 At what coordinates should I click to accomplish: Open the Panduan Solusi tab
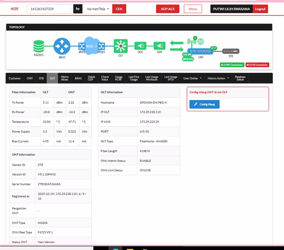tap(240, 78)
